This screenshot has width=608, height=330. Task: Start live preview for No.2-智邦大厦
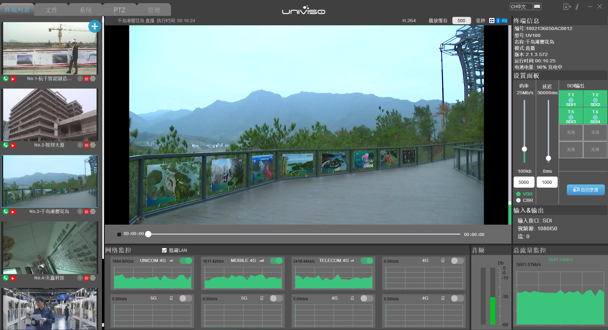(x=13, y=146)
